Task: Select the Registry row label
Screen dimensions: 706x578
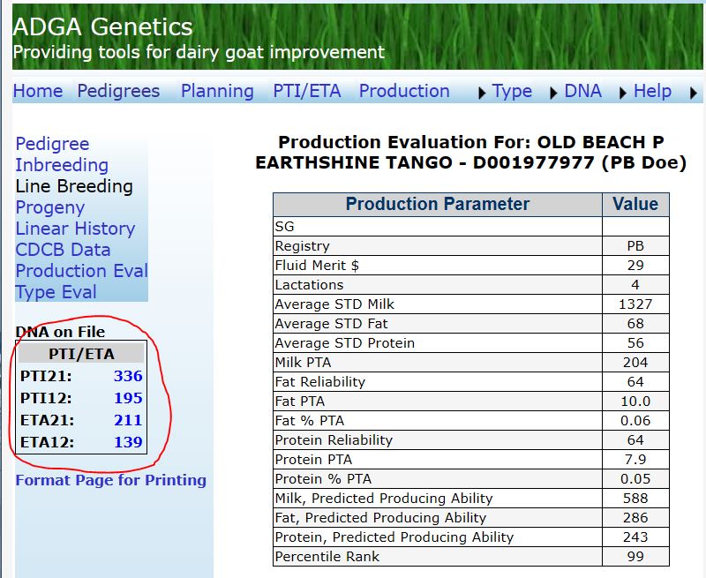Action: tap(302, 246)
